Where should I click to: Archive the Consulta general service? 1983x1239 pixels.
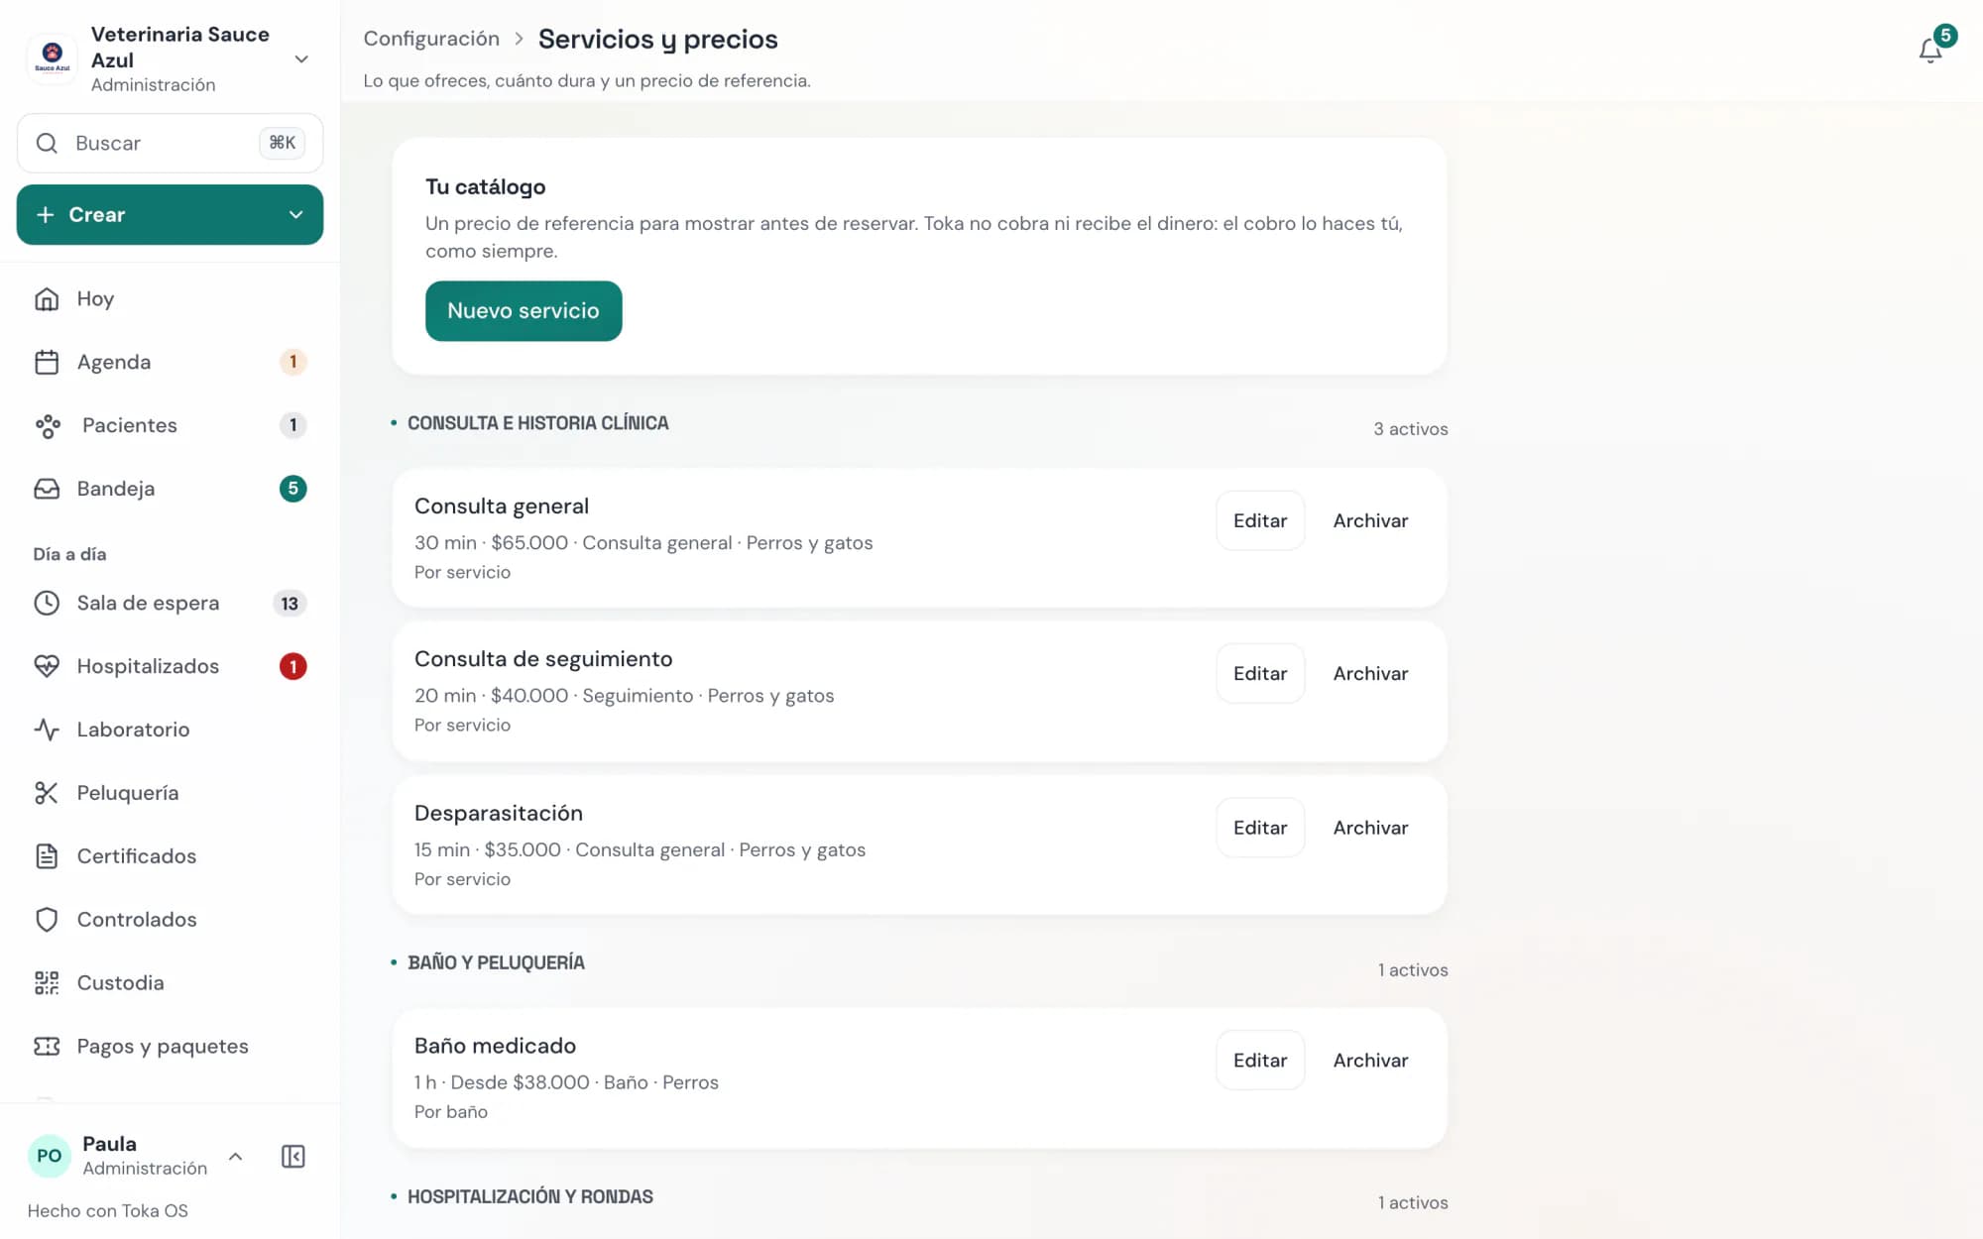(x=1370, y=520)
